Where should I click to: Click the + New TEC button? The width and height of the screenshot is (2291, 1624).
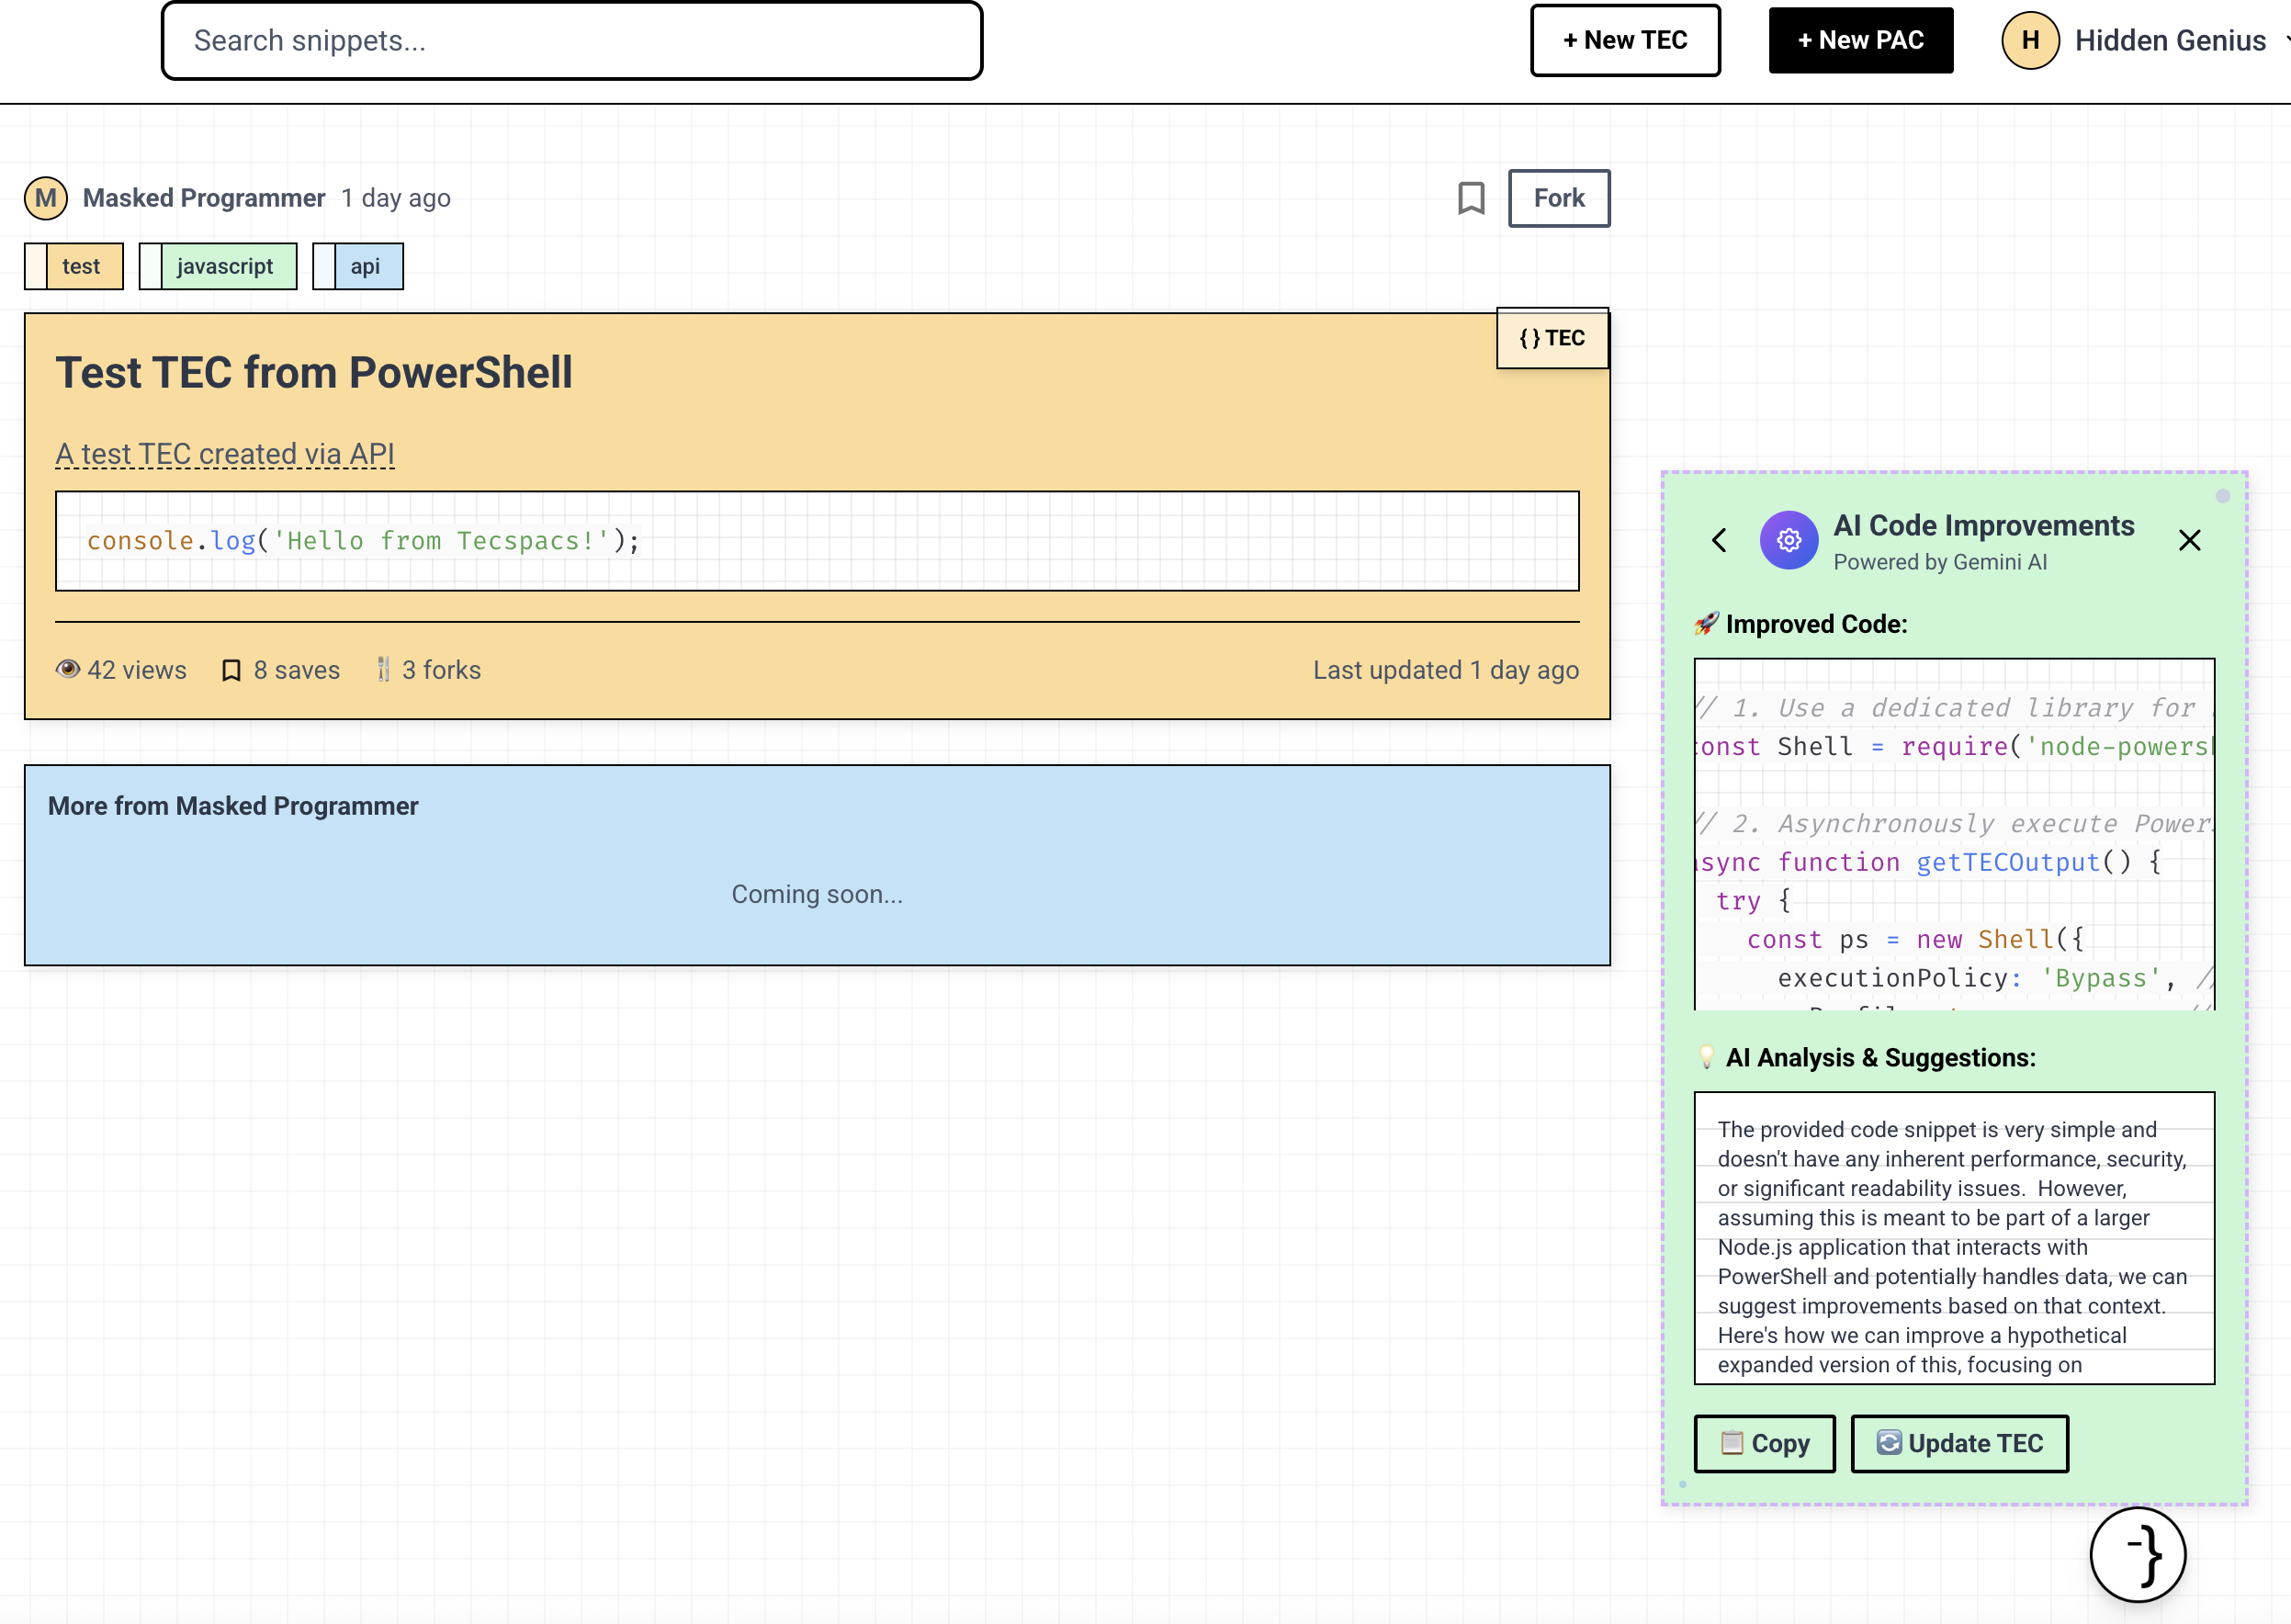coord(1624,40)
